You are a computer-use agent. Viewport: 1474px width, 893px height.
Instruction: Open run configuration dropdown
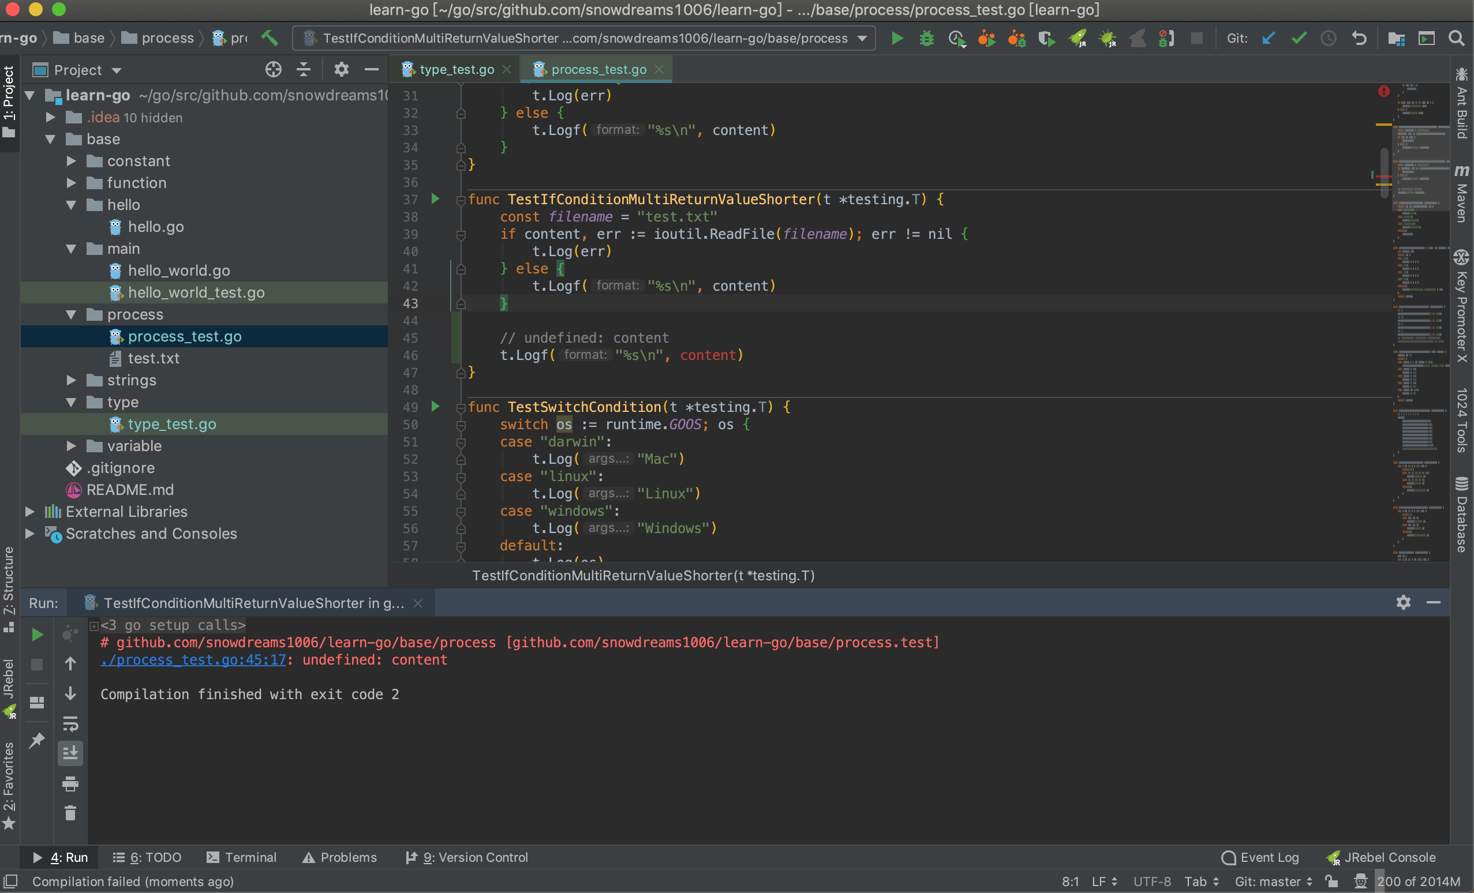pyautogui.click(x=862, y=38)
